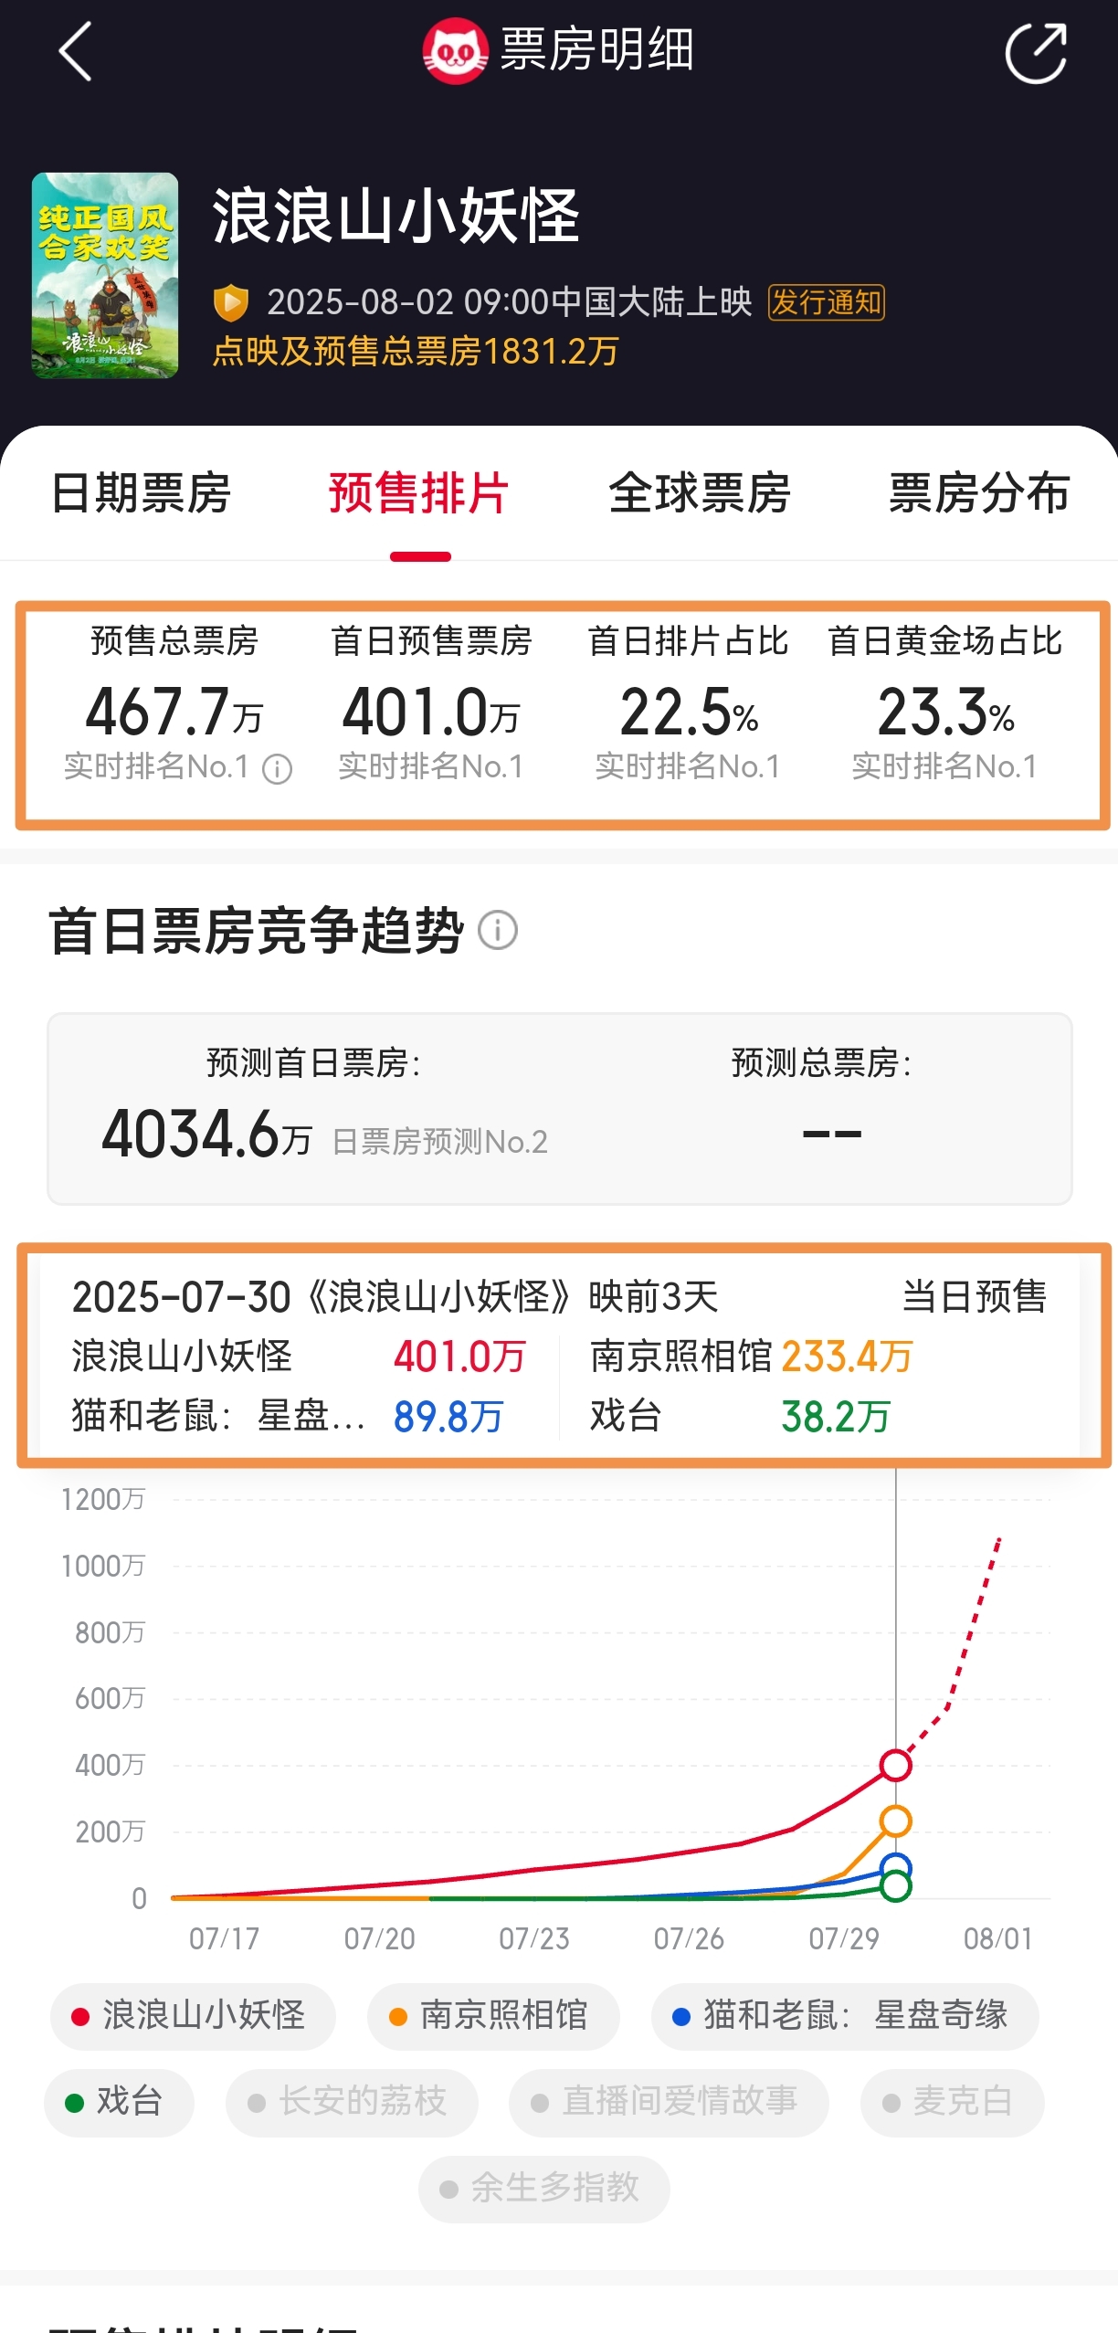Viewport: 1118px width, 2333px height.
Task: Tap the Maoyan cat logo icon
Action: pyautogui.click(x=455, y=51)
